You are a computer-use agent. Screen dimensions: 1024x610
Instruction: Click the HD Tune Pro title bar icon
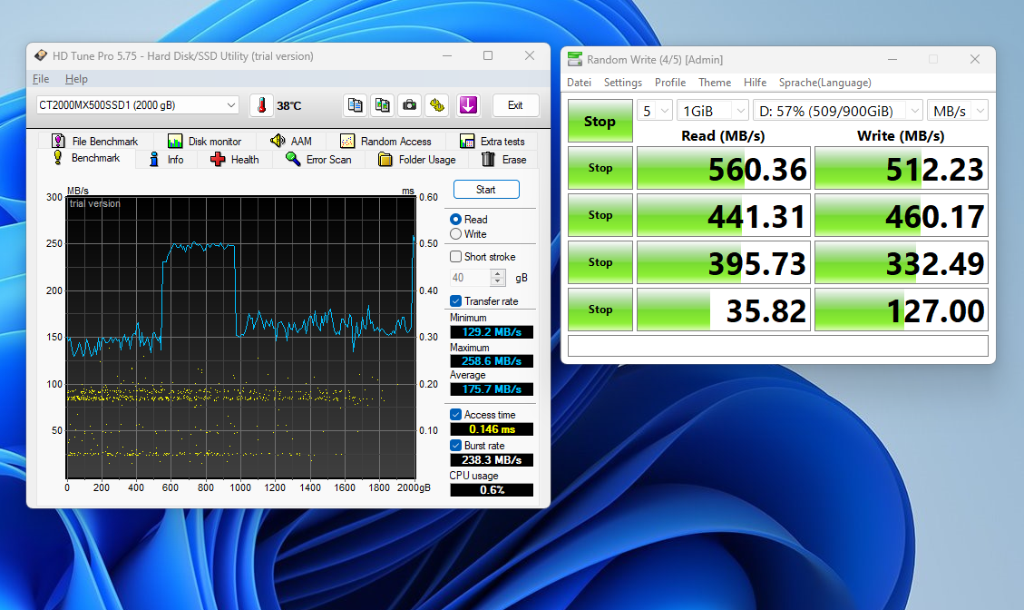point(41,55)
